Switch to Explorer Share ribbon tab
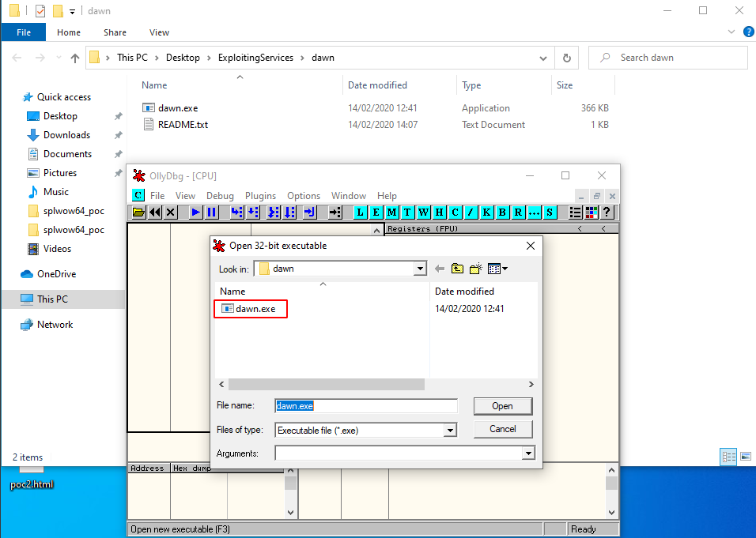 click(115, 32)
